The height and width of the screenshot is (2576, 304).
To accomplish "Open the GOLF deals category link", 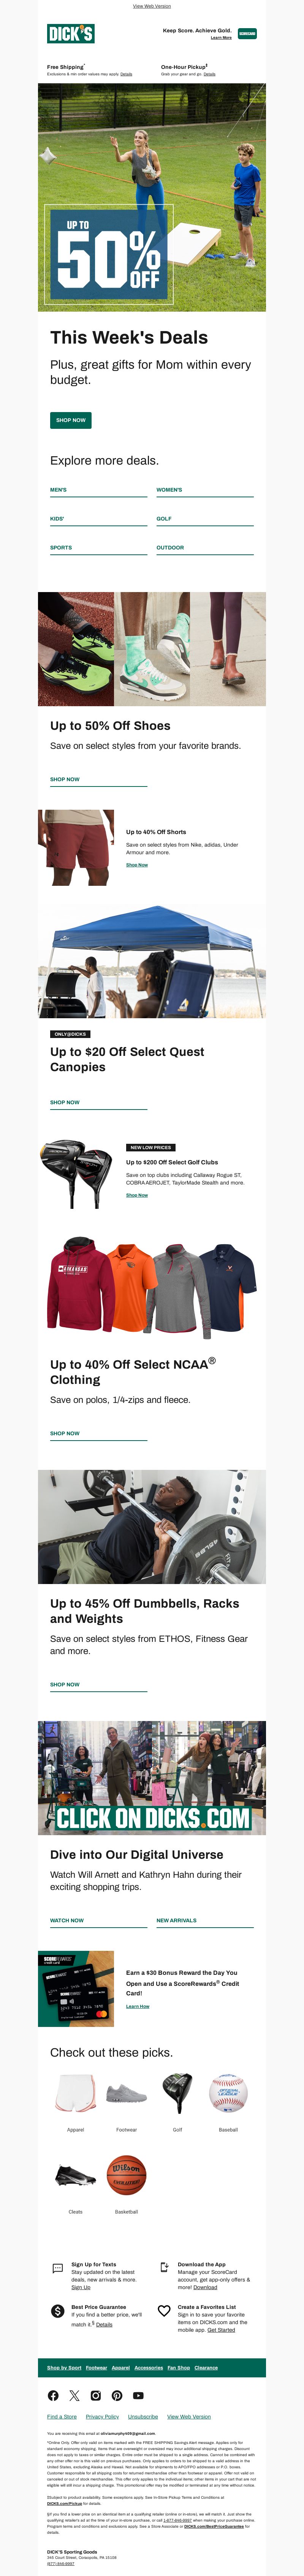I will pos(164,519).
